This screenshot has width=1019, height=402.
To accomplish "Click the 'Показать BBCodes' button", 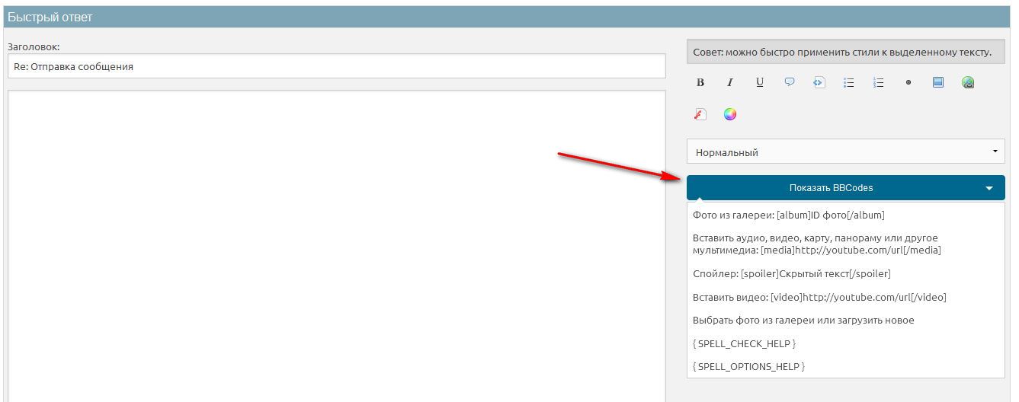I will (x=831, y=188).
